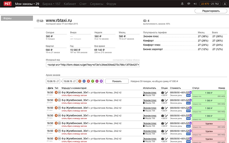Click the Редактировать button
The height and width of the screenshot is (143, 229).
pos(211,11)
